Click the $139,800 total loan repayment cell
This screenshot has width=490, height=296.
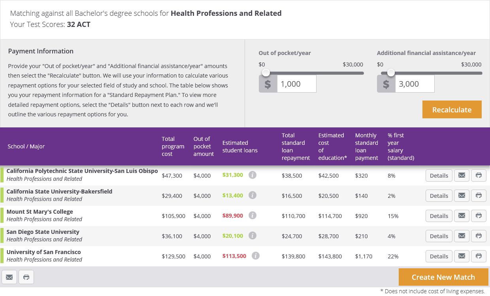tap(294, 256)
